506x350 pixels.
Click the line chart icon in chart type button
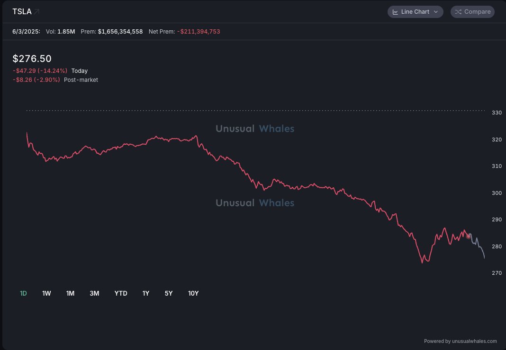395,12
